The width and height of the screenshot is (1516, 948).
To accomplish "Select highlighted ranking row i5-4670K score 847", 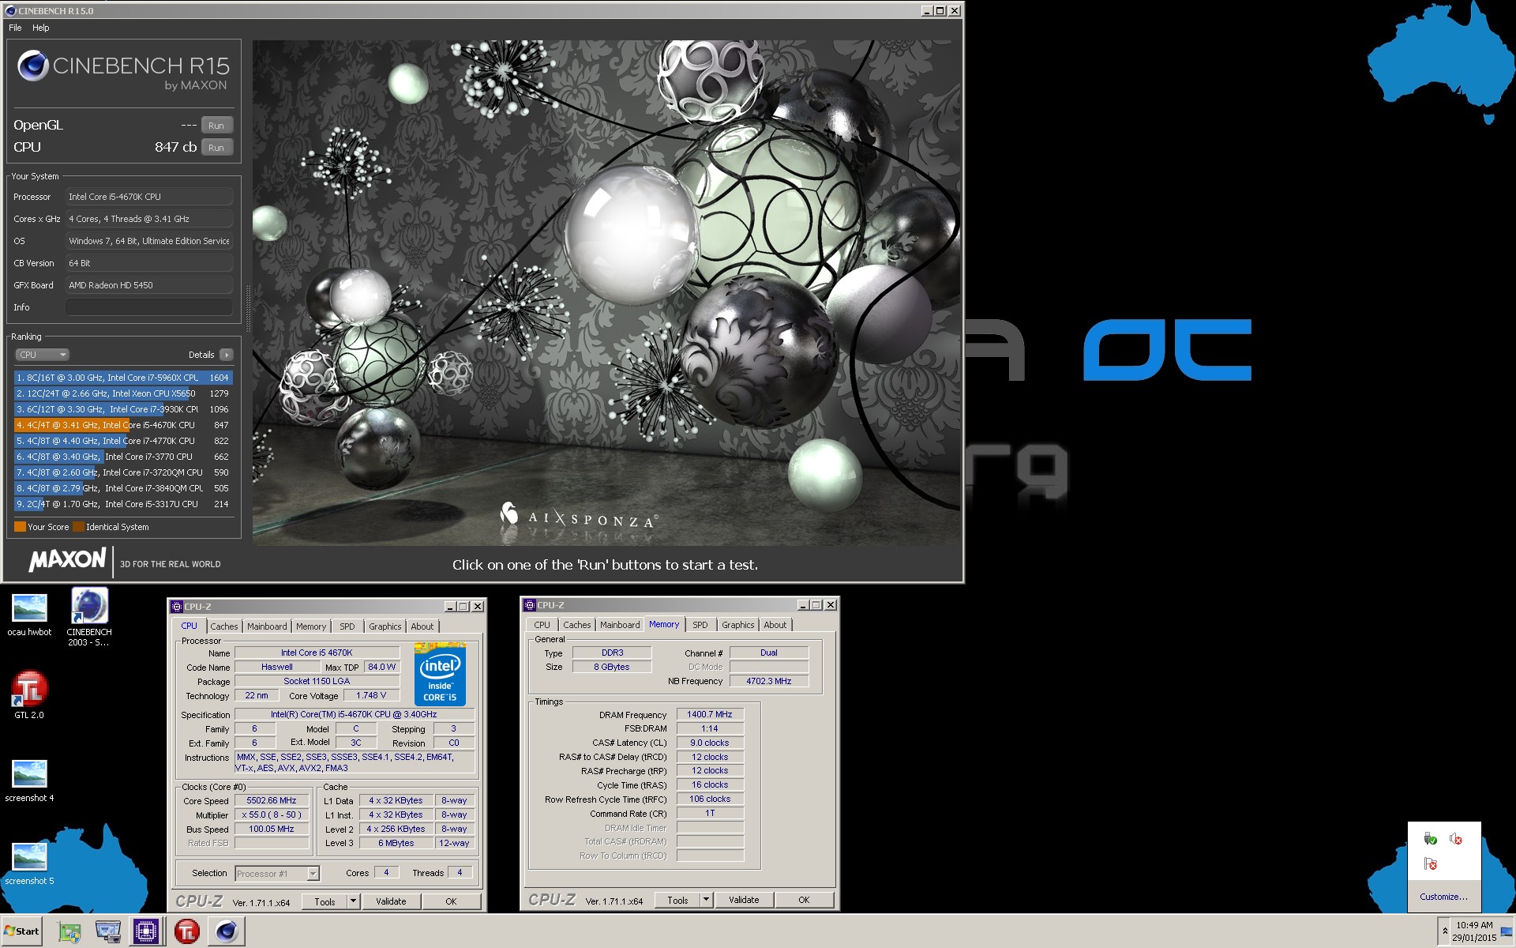I will [123, 425].
